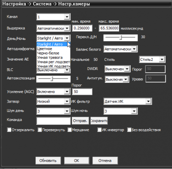This screenshot has width=172, height=169.
Task: Enable the Без воздействия checkbox
Action: coord(129,130)
